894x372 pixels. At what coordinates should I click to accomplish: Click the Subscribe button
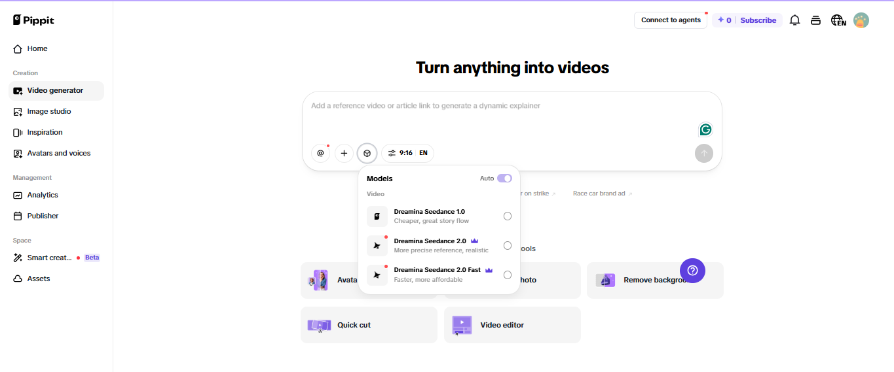click(758, 20)
